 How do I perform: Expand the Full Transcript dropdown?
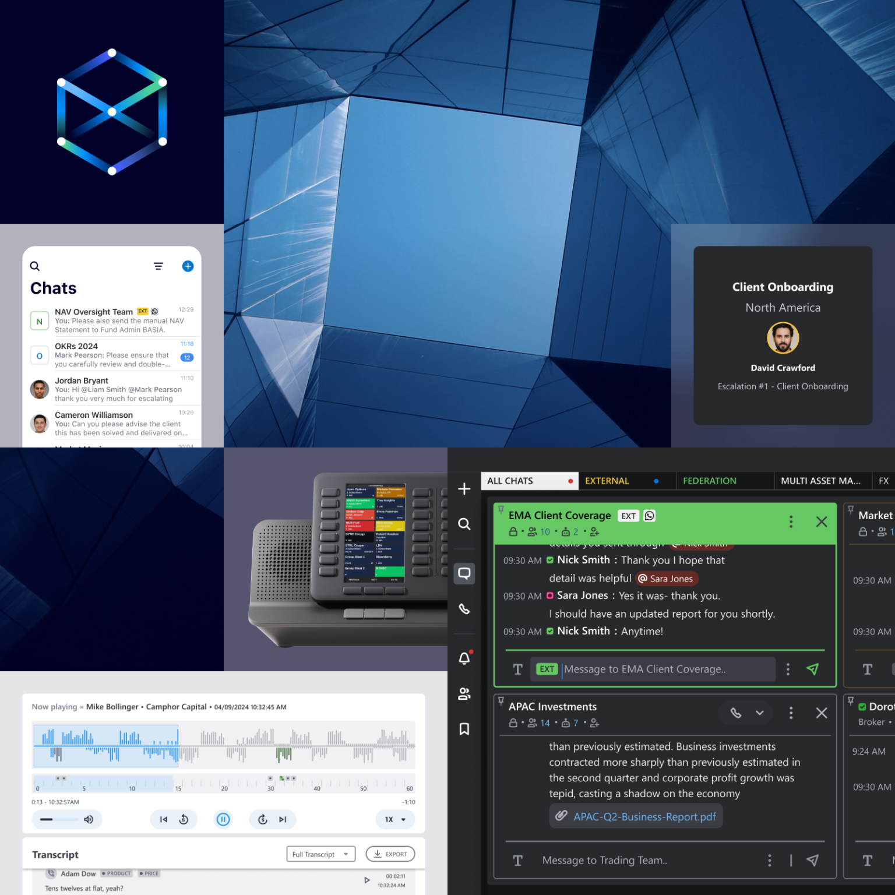coord(320,854)
